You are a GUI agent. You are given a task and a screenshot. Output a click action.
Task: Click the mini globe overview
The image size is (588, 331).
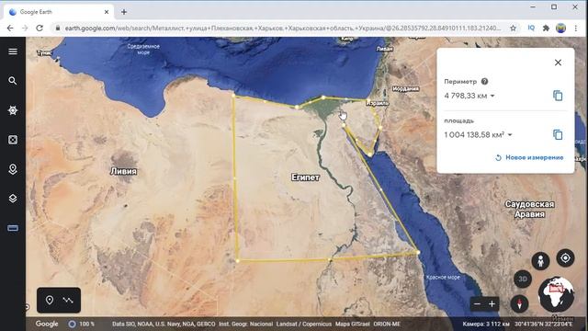pyautogui.click(x=556, y=294)
